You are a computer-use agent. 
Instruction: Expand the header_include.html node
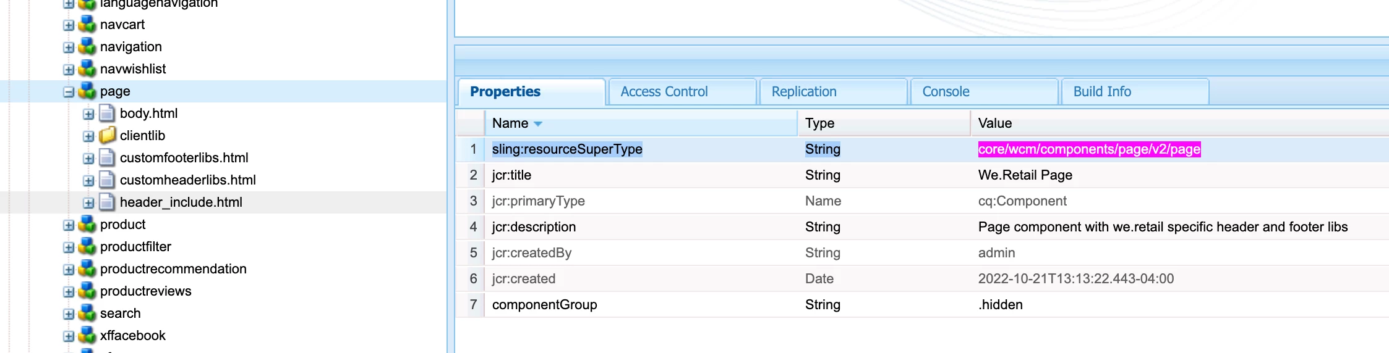click(x=88, y=203)
